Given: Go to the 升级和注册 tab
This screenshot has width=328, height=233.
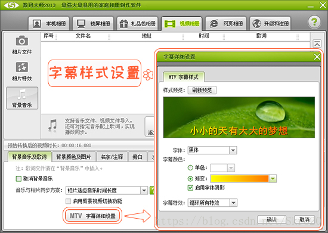Looking at the screenshot, I should pyautogui.click(x=270, y=24).
